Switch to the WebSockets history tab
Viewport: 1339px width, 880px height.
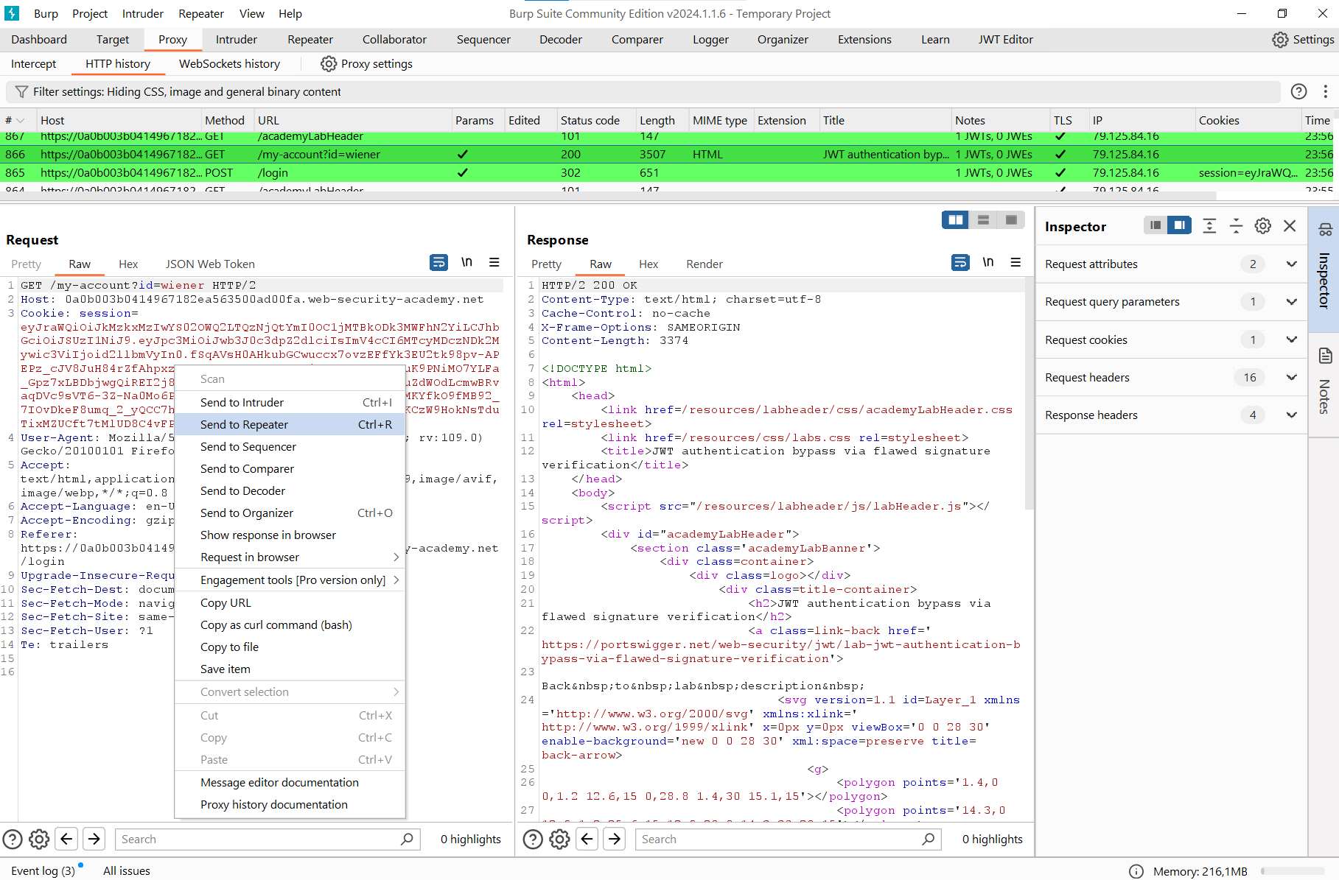[229, 64]
